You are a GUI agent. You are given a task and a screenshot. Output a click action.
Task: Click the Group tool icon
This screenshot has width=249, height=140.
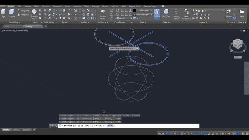(229, 13)
